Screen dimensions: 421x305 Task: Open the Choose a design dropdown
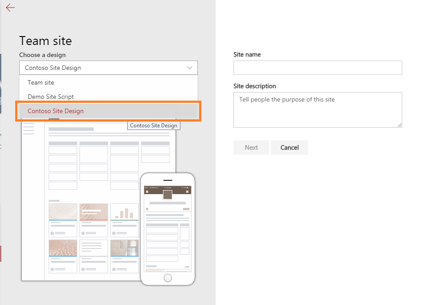(x=108, y=68)
